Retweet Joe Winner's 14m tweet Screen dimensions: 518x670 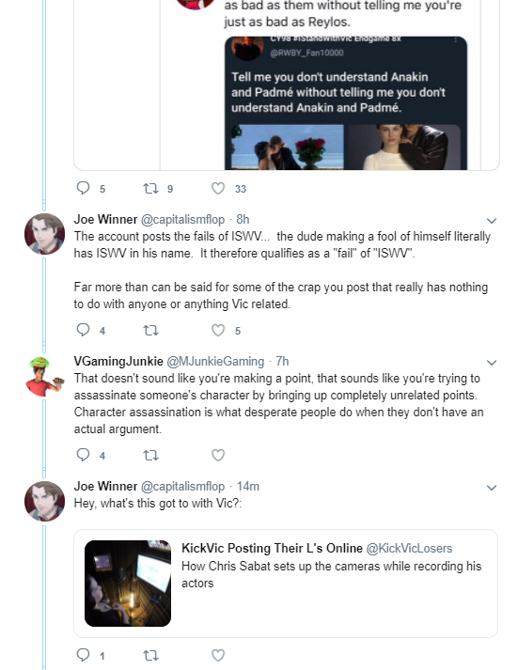[150, 655]
